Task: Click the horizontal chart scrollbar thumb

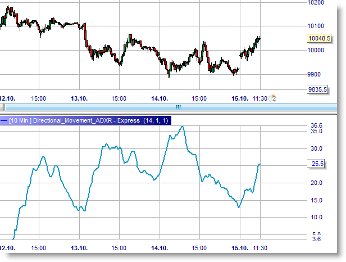Action: pos(171,107)
